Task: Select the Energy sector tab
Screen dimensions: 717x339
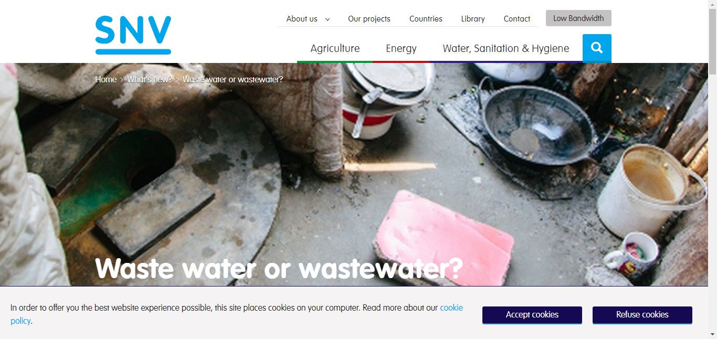Action: 401,48
